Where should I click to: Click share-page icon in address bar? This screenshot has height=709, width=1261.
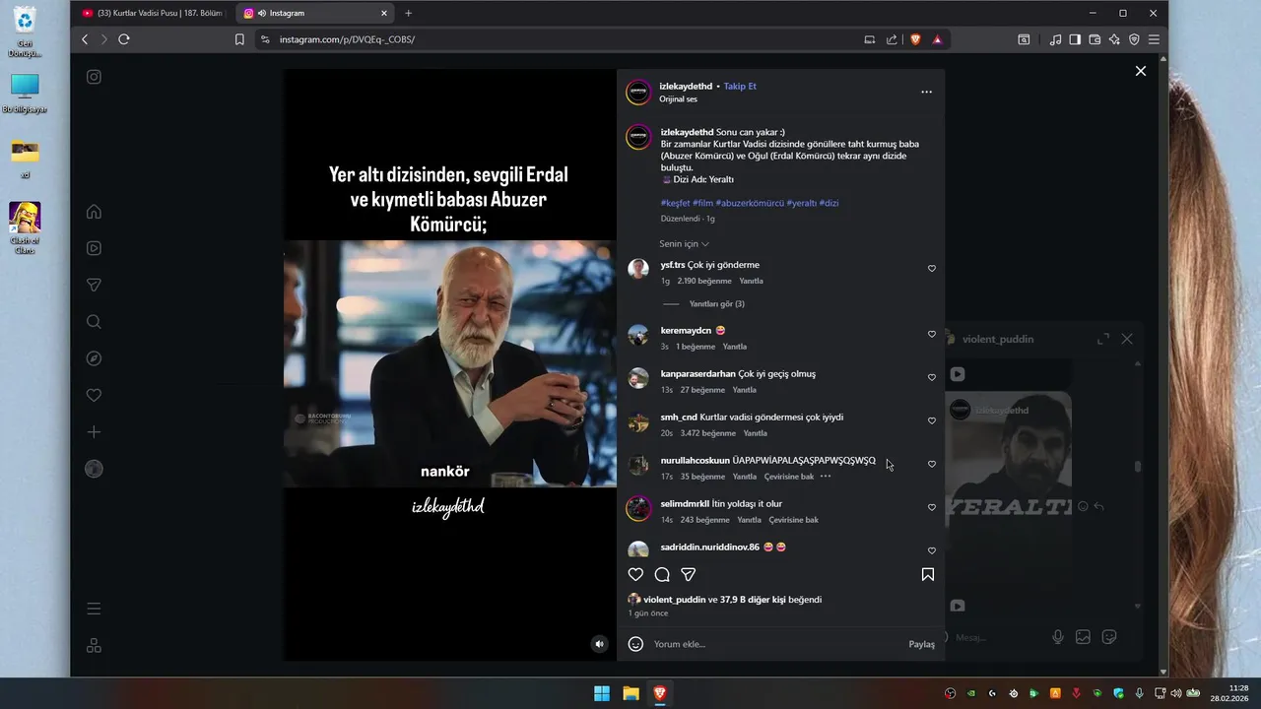(892, 39)
